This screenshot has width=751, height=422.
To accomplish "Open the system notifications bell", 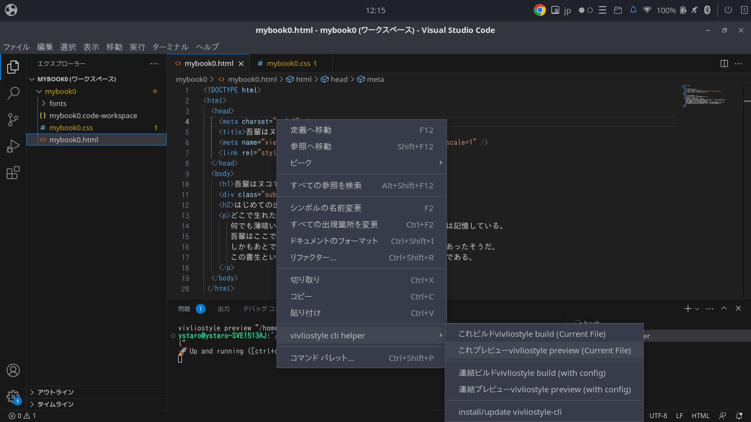I will (x=633, y=10).
